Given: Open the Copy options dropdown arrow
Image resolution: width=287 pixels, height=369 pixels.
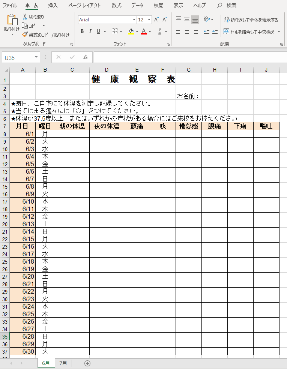Looking at the screenshot, I should click(44, 25).
